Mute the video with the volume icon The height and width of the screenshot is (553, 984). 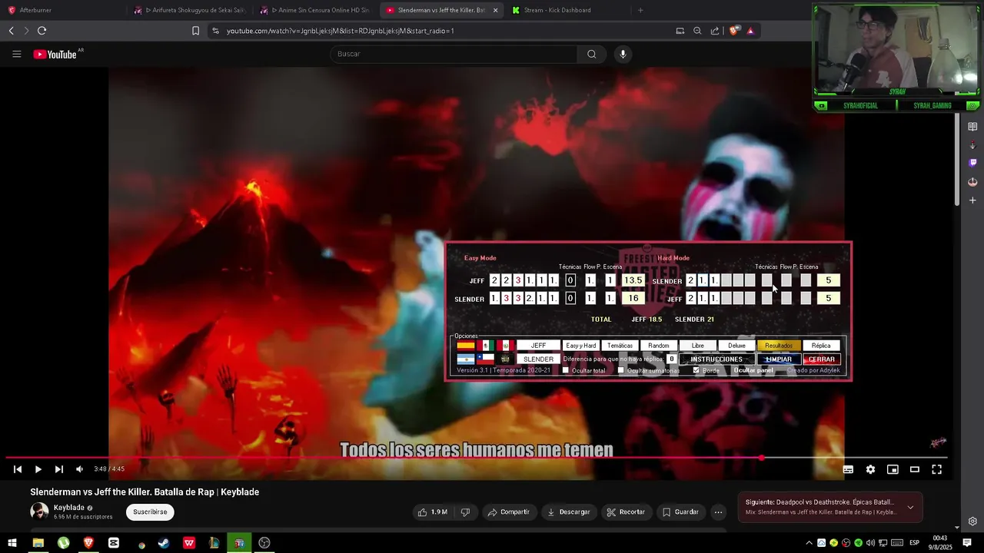click(79, 469)
